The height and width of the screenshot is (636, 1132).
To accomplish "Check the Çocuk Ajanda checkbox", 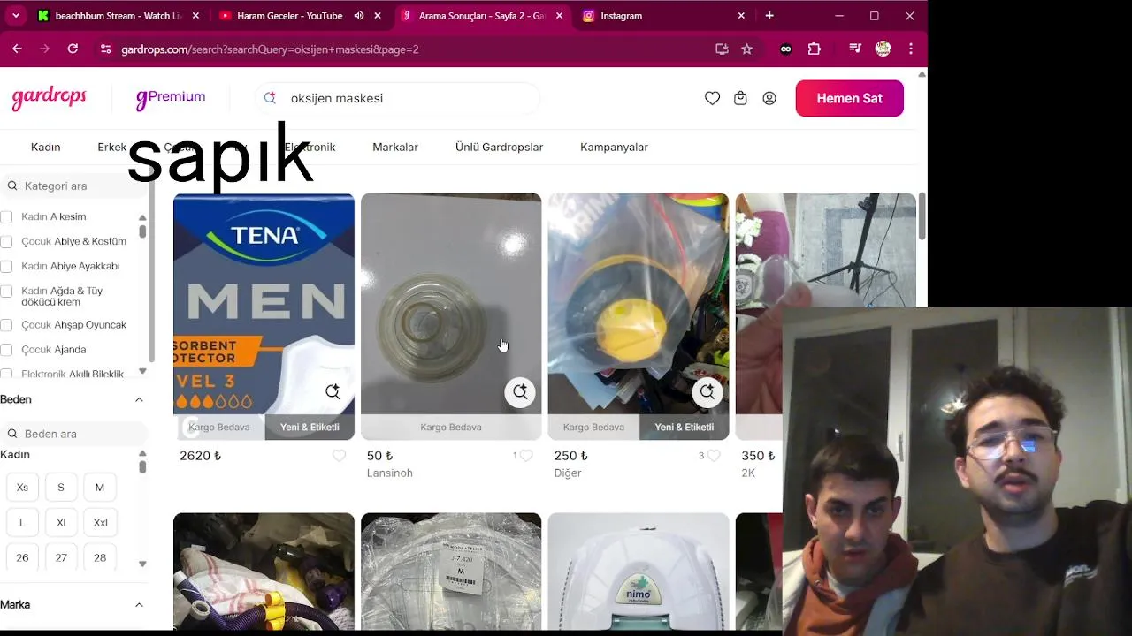I will tap(6, 351).
